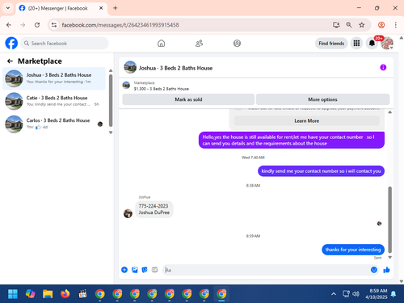Open Carlos 3 Beds 2 Baths conversation

[x=54, y=124]
